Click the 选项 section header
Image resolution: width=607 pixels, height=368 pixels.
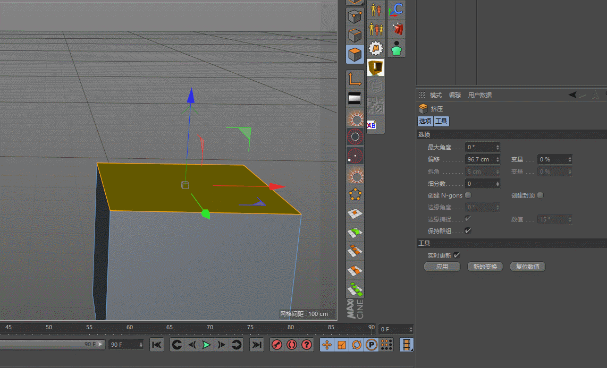coord(512,134)
